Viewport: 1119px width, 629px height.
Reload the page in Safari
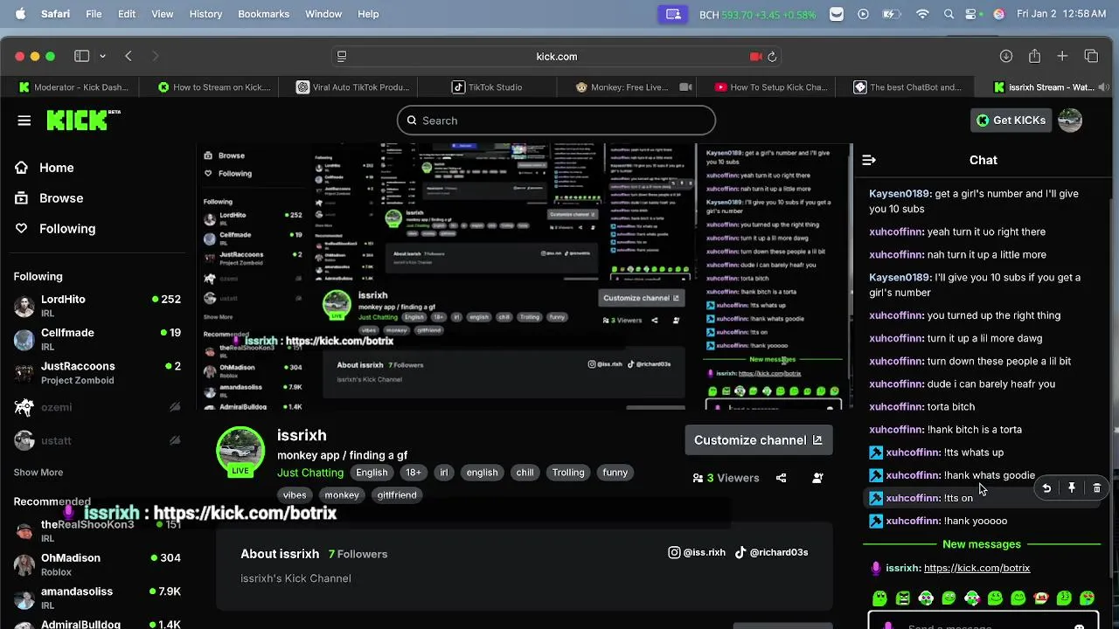772,57
